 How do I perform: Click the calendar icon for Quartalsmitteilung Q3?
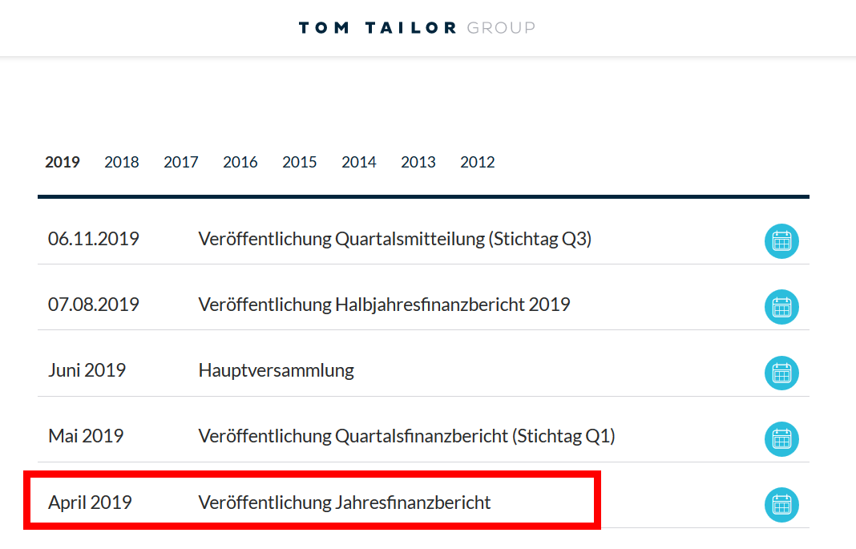point(781,240)
